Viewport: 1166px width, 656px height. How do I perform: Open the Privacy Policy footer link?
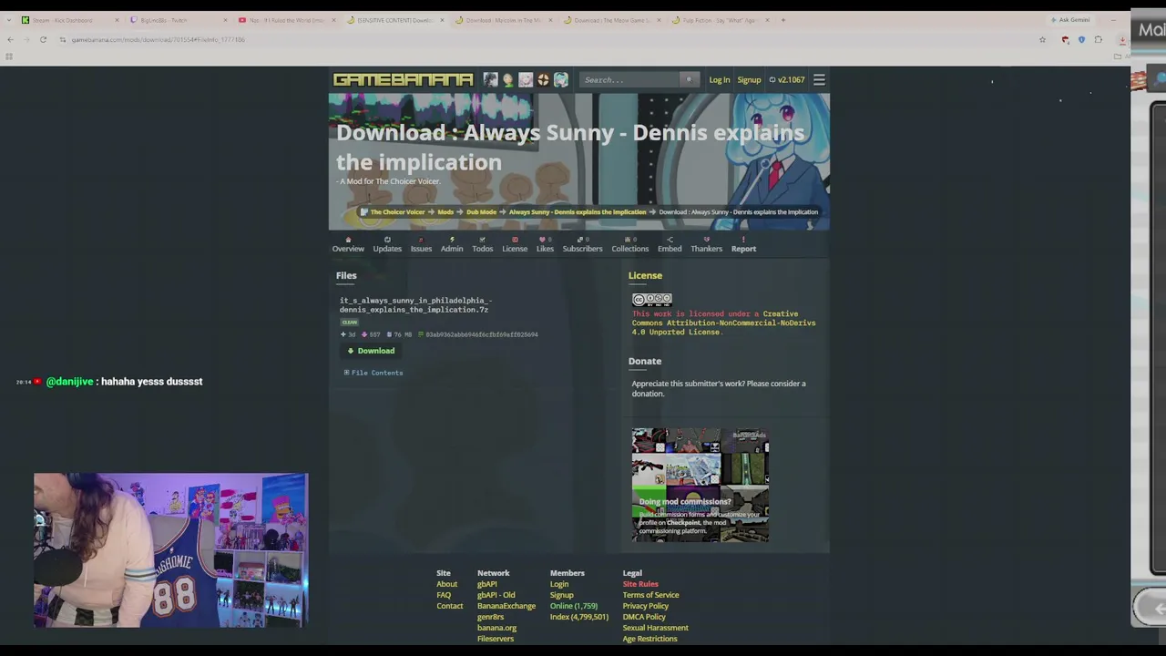[646, 606]
